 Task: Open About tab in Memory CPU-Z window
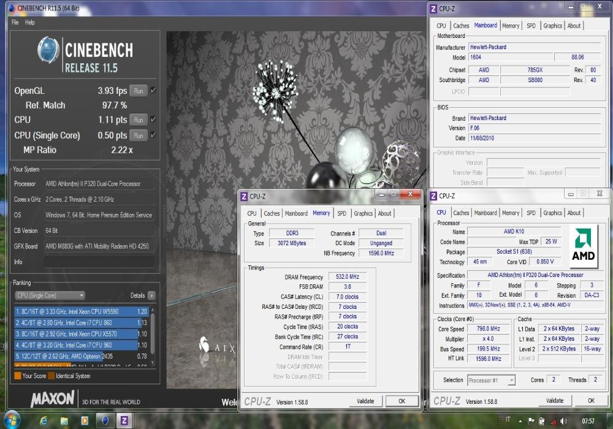(385, 213)
